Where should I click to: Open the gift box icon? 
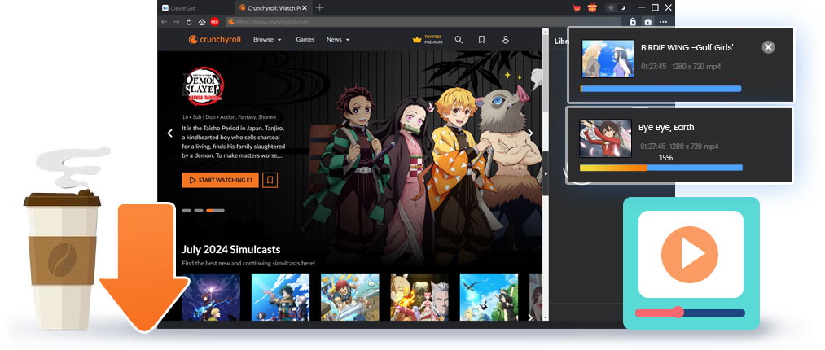coord(592,7)
